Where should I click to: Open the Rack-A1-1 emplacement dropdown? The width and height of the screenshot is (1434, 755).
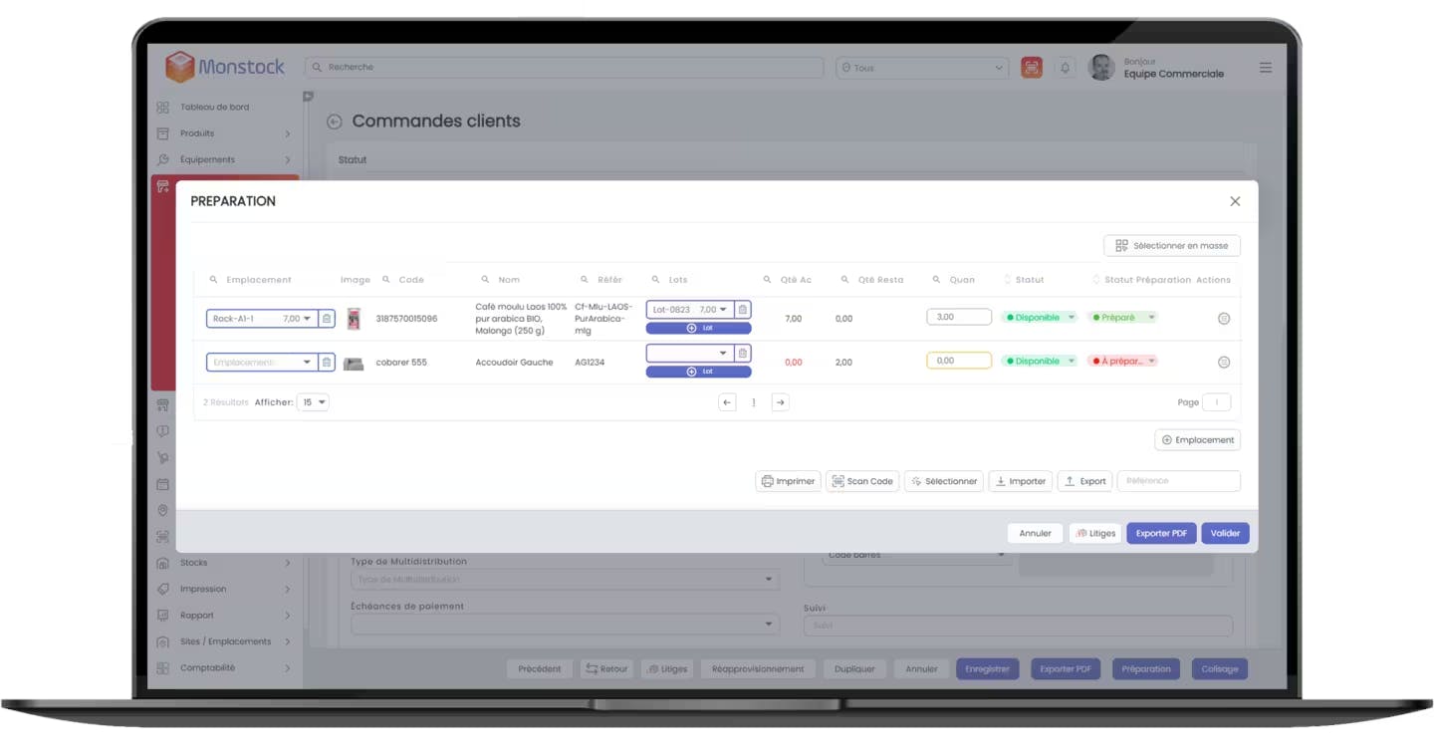coord(262,319)
